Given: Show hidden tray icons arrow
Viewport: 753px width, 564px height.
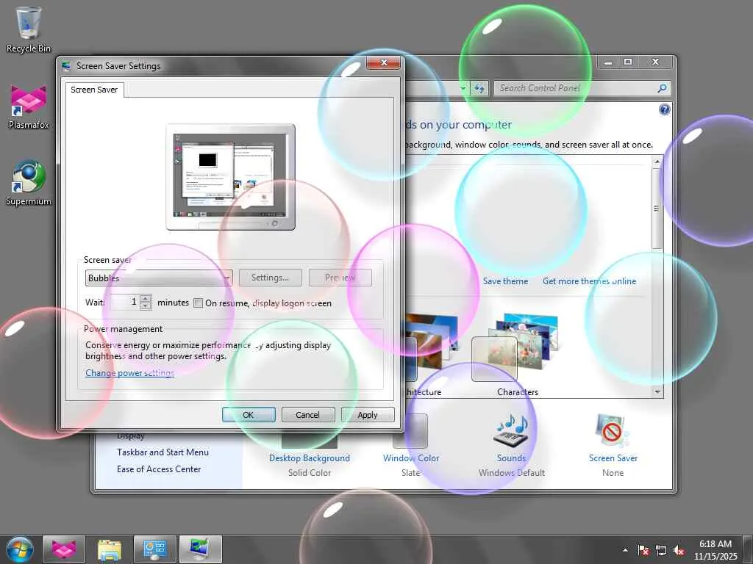Looking at the screenshot, I should pos(625,550).
